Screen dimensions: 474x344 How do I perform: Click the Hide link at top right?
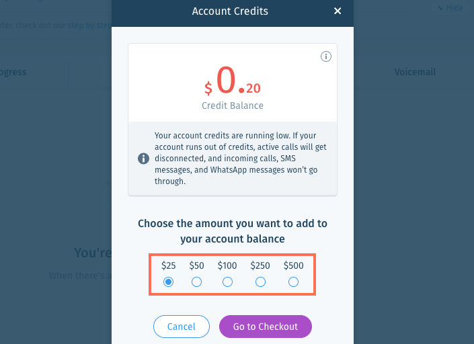(450, 8)
